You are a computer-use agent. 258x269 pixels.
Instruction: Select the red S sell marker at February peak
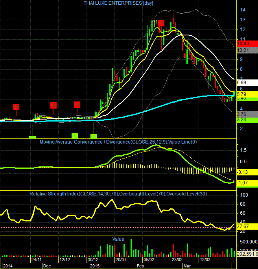pos(161,23)
